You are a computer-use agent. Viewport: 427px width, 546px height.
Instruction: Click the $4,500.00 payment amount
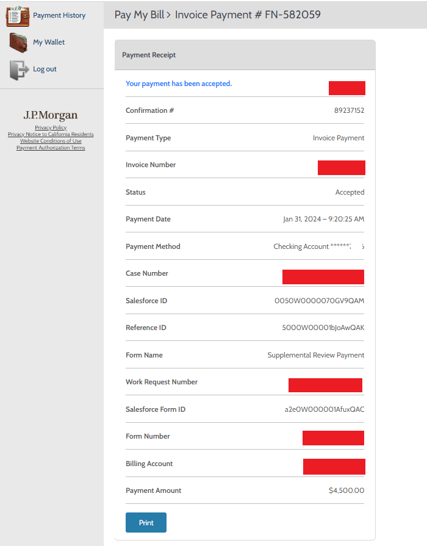click(x=346, y=490)
